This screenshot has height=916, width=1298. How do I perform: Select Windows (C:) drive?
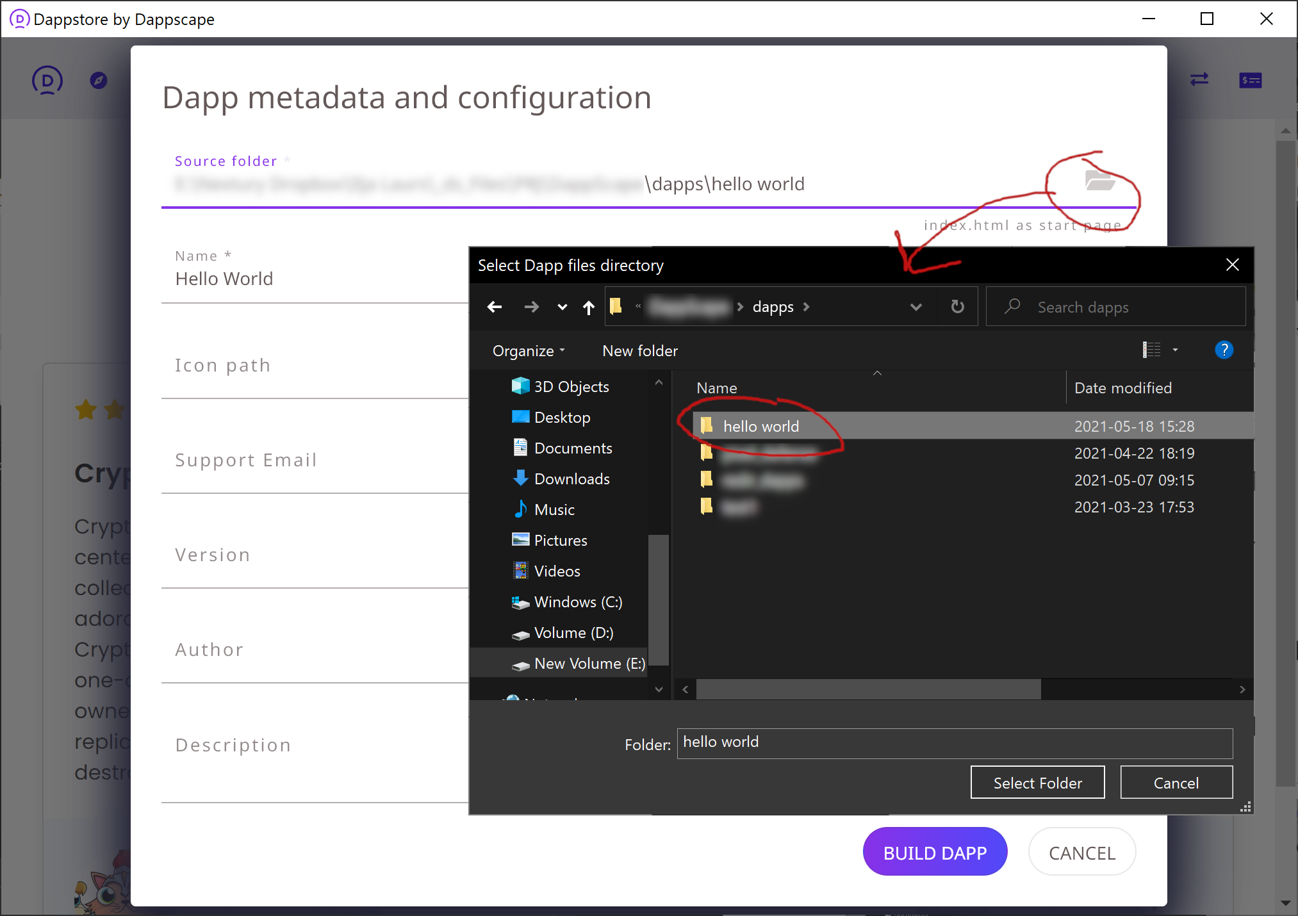pos(567,602)
